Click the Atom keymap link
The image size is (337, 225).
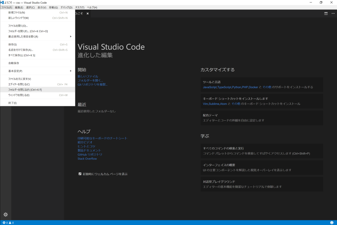(x=223, y=104)
